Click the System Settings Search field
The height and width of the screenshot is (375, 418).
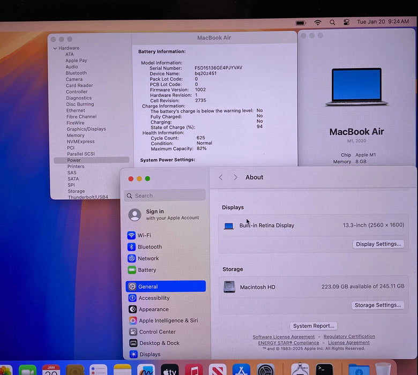(x=165, y=196)
